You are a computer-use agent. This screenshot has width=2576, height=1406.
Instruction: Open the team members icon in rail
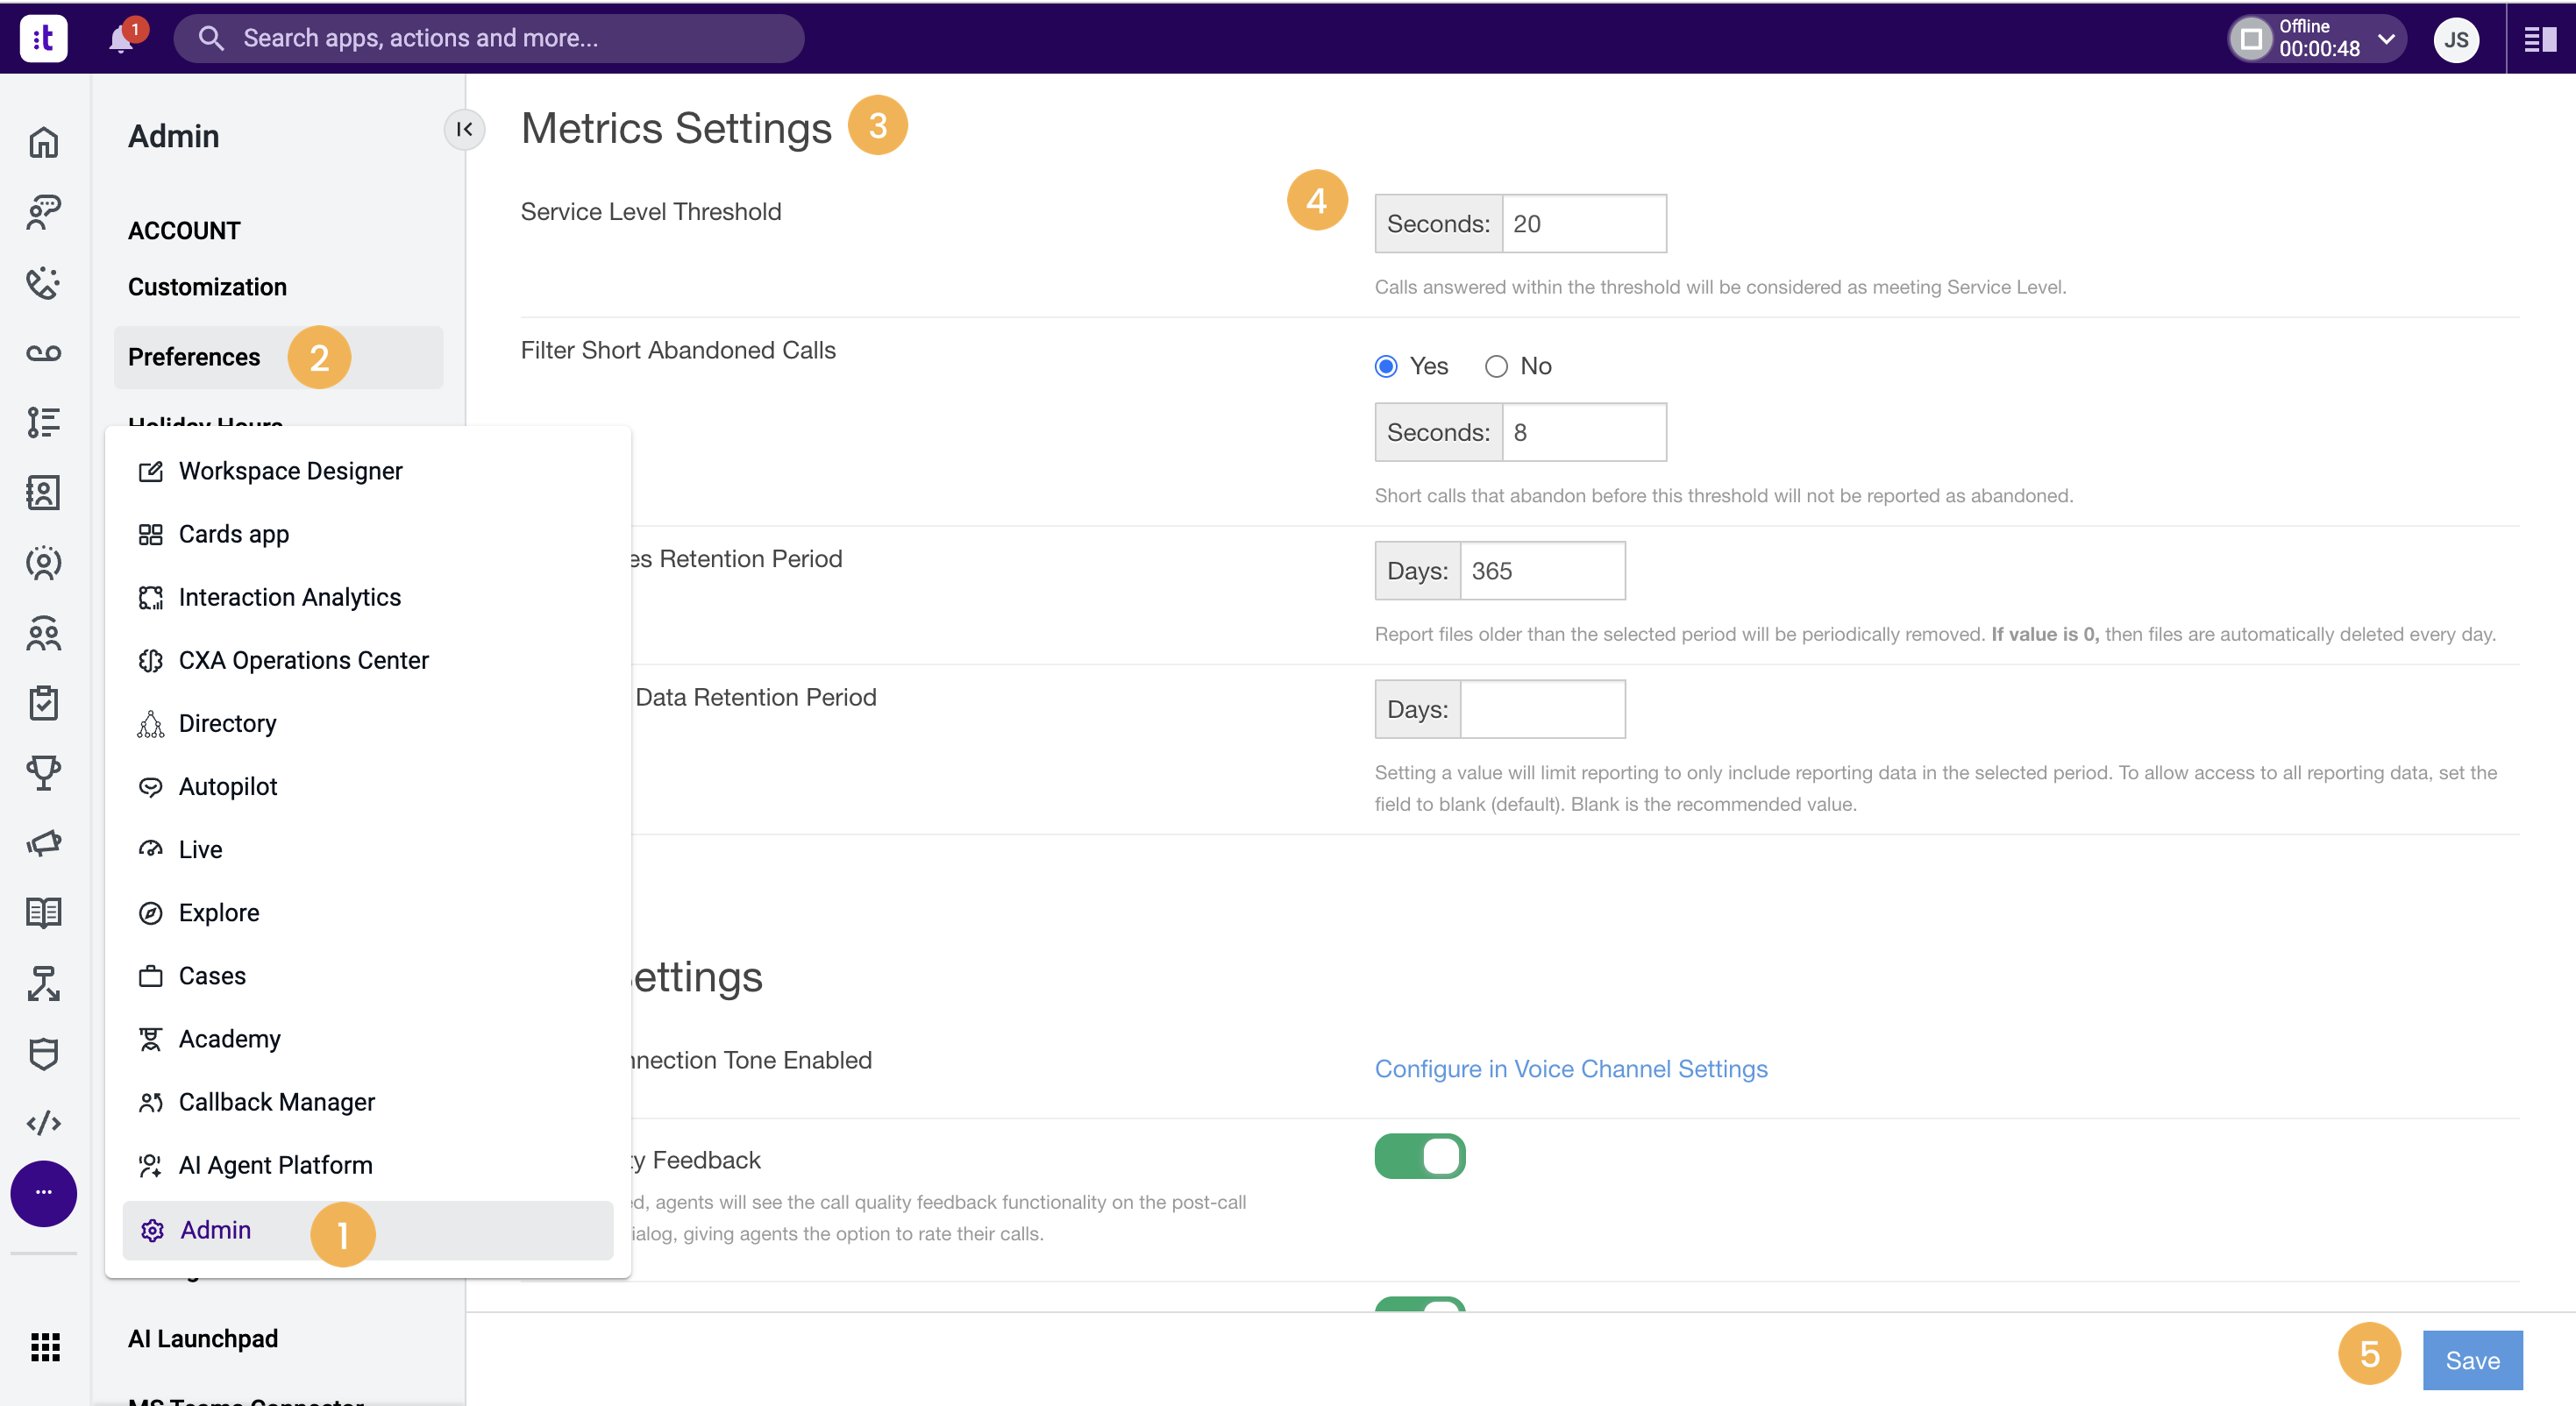(x=43, y=633)
